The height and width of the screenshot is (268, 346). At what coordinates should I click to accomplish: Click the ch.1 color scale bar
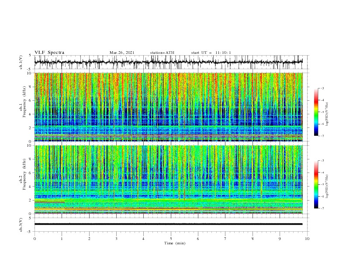click(316, 112)
